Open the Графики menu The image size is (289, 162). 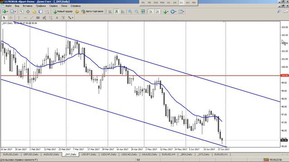point(41,6)
